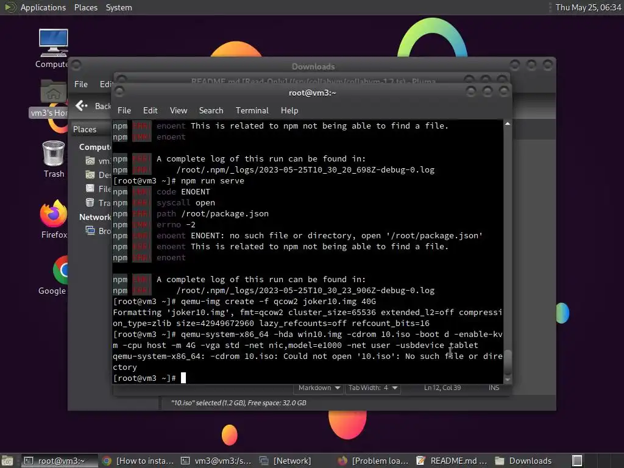Click the 'npm run serve' command line
The height and width of the screenshot is (468, 624).
point(179,180)
